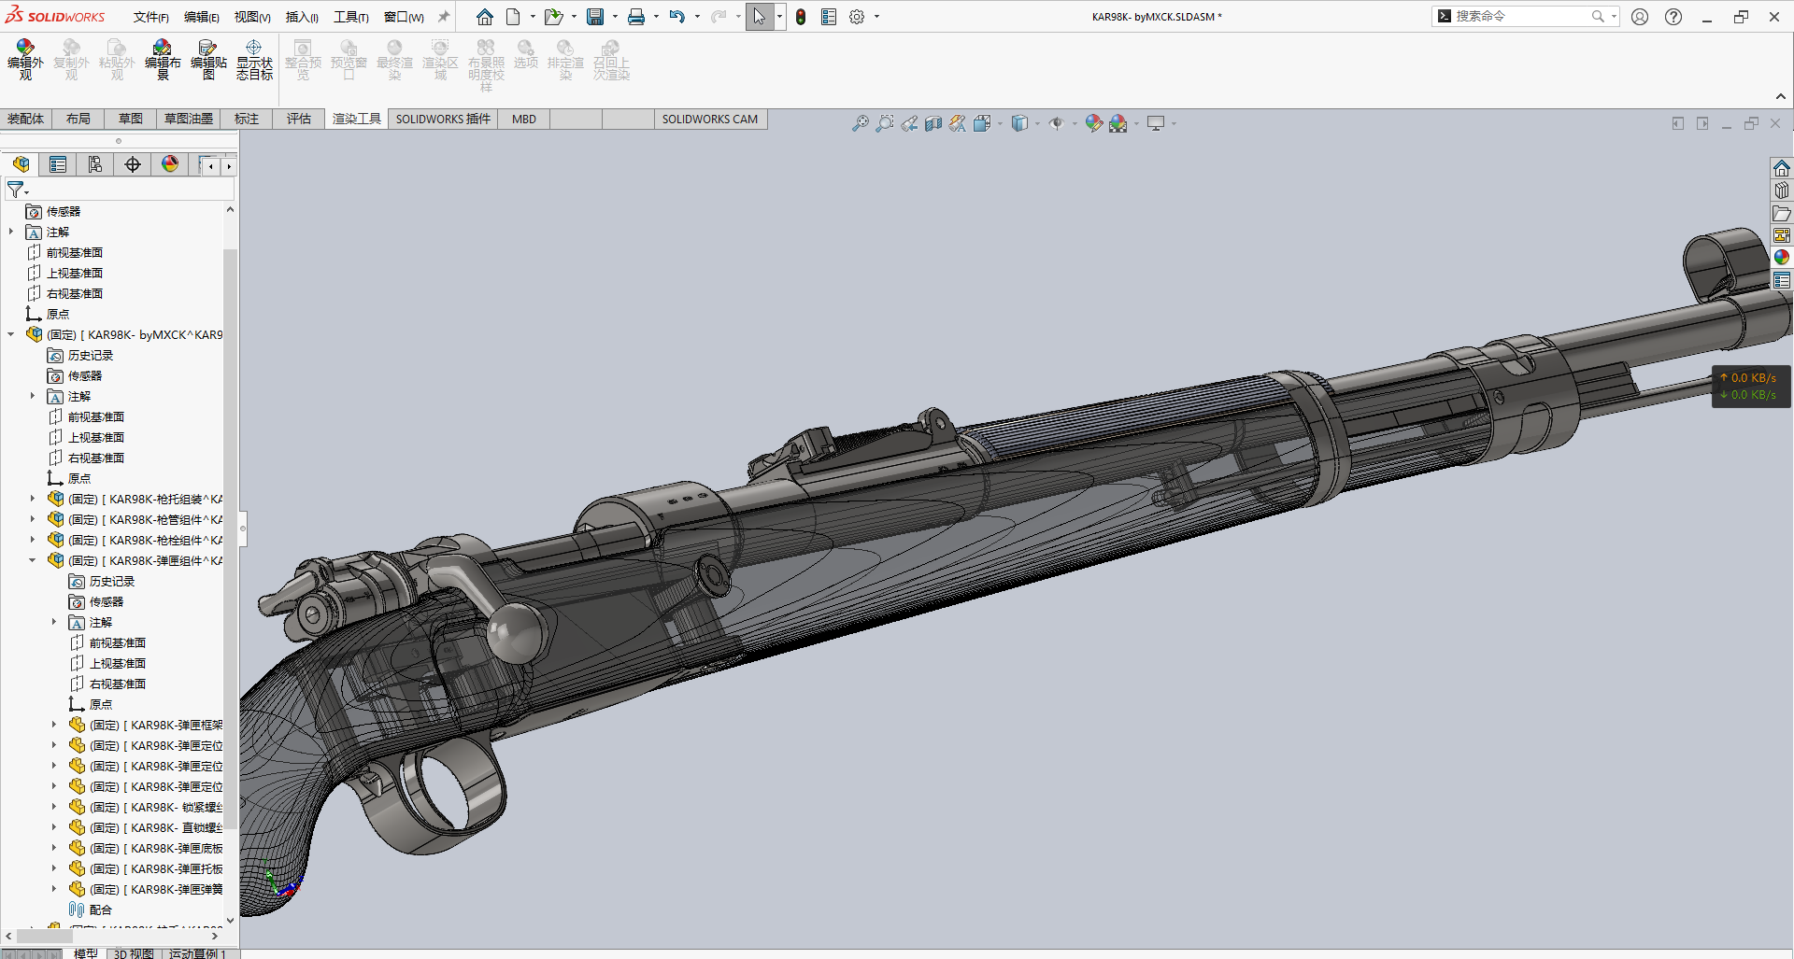Open the ConfigurationManager tab

(x=95, y=165)
